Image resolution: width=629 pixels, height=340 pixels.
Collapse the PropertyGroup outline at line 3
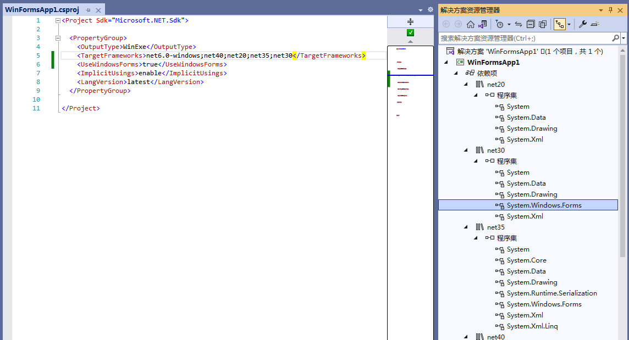pos(58,38)
